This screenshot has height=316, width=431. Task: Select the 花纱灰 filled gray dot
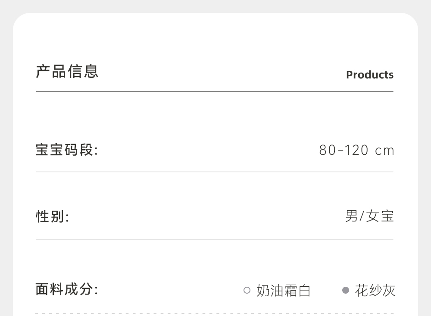[345, 290]
